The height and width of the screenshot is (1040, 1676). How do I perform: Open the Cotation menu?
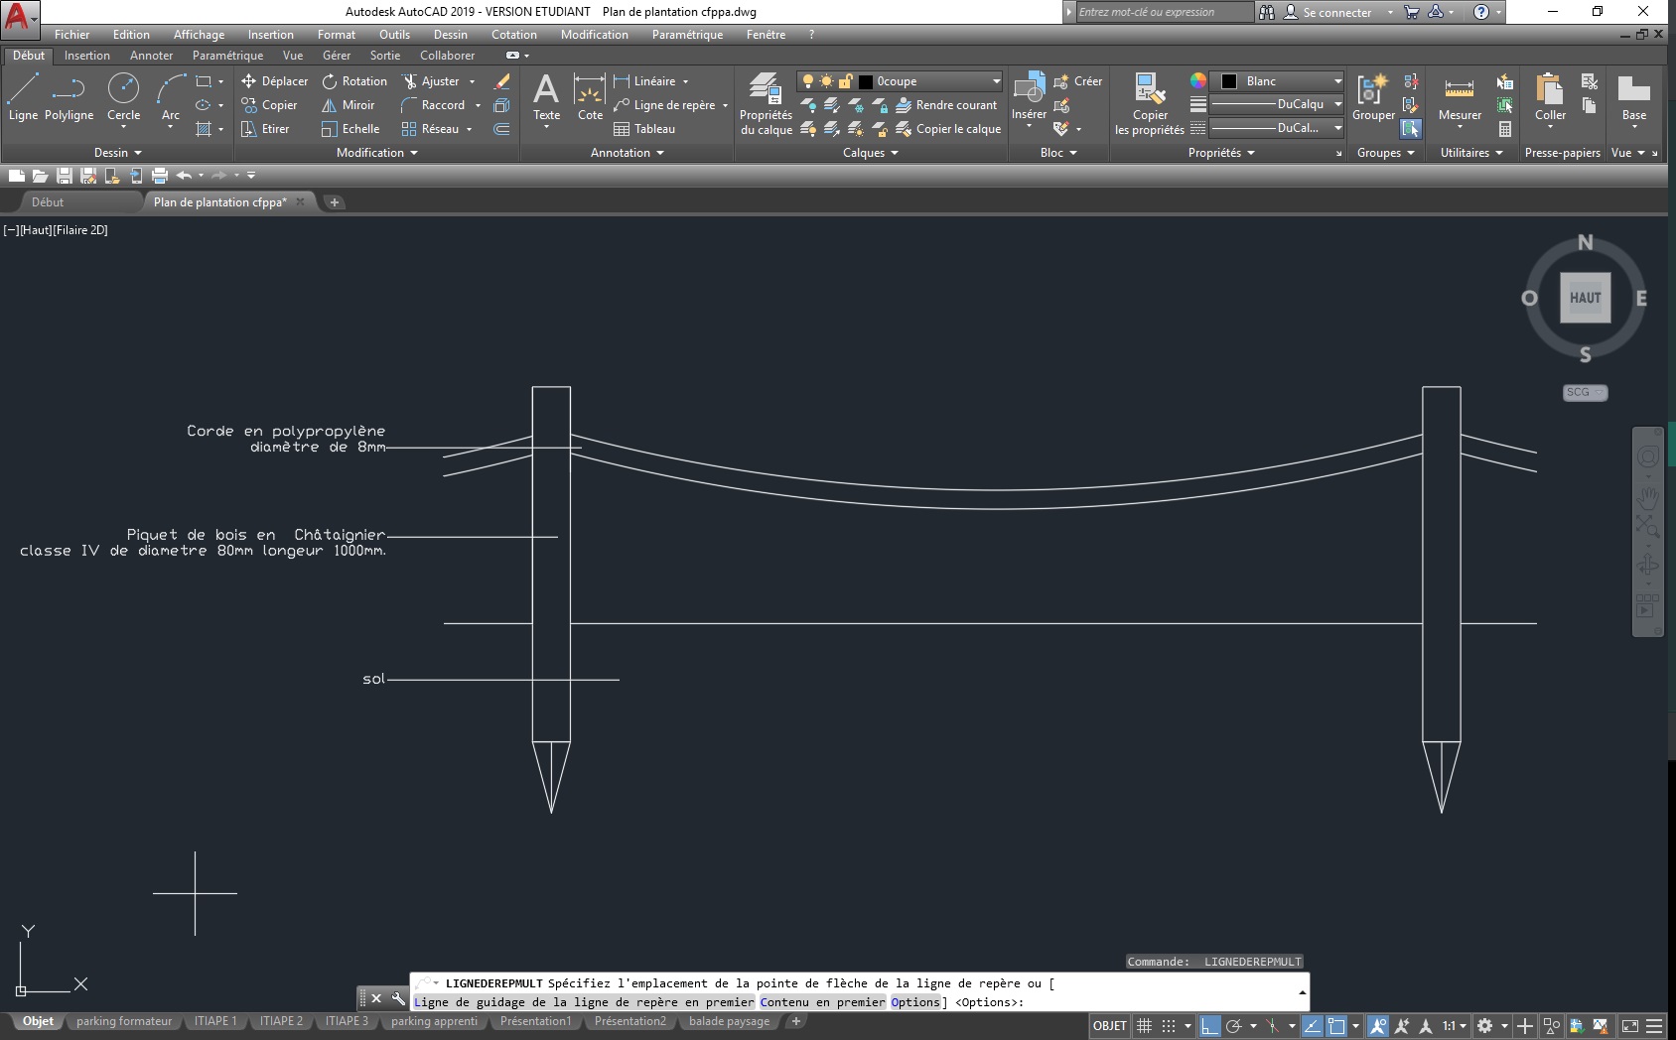[513, 35]
